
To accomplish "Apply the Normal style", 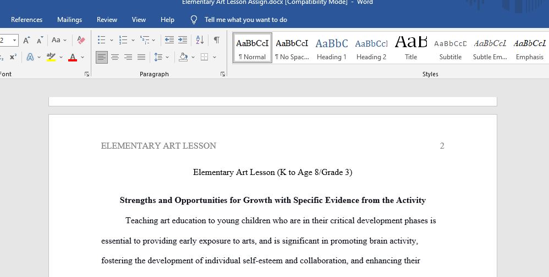I will pyautogui.click(x=252, y=48).
